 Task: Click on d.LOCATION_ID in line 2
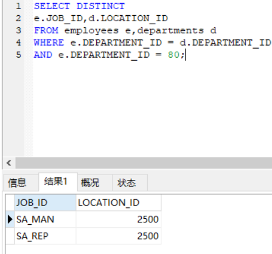[128, 18]
